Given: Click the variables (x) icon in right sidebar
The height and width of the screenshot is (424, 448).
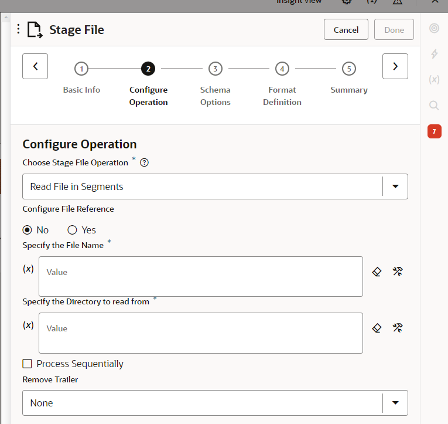Looking at the screenshot, I should [434, 79].
